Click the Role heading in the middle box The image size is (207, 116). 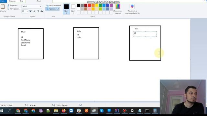pyautogui.click(x=79, y=31)
